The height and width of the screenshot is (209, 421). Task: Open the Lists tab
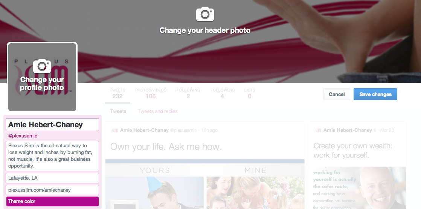pyautogui.click(x=249, y=94)
